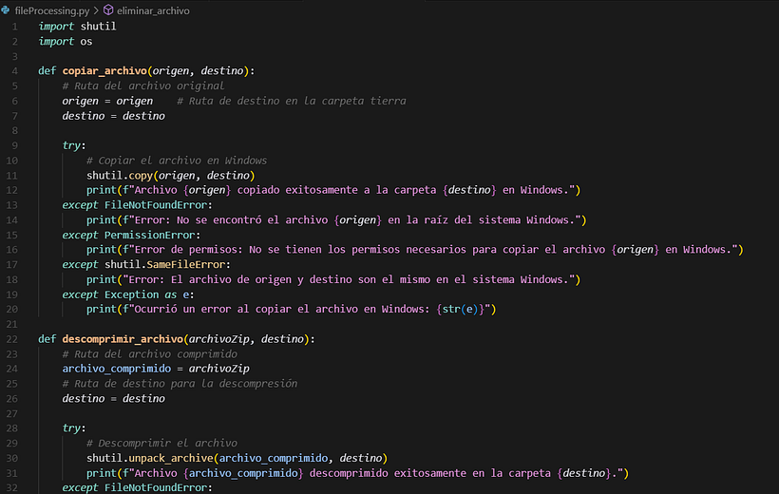Click 'print' call on line 14
779x494 pixels.
[102, 220]
